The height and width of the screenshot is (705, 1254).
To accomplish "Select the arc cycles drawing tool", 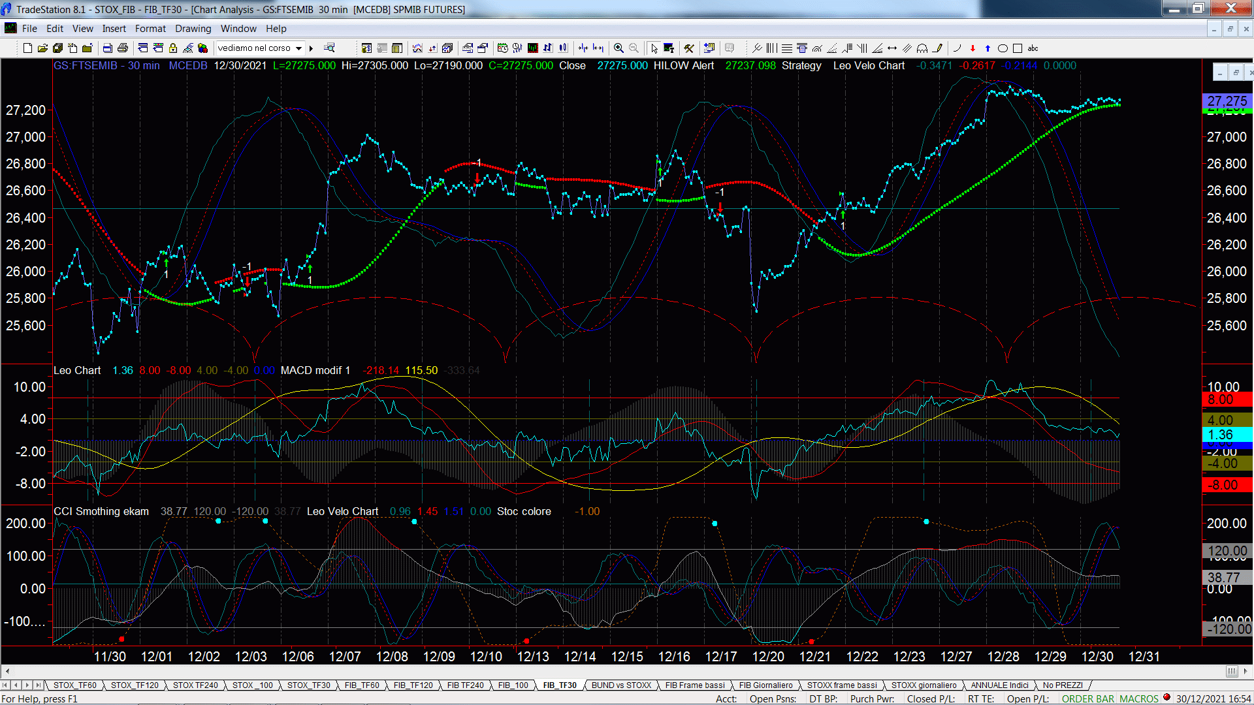I will 922,48.
